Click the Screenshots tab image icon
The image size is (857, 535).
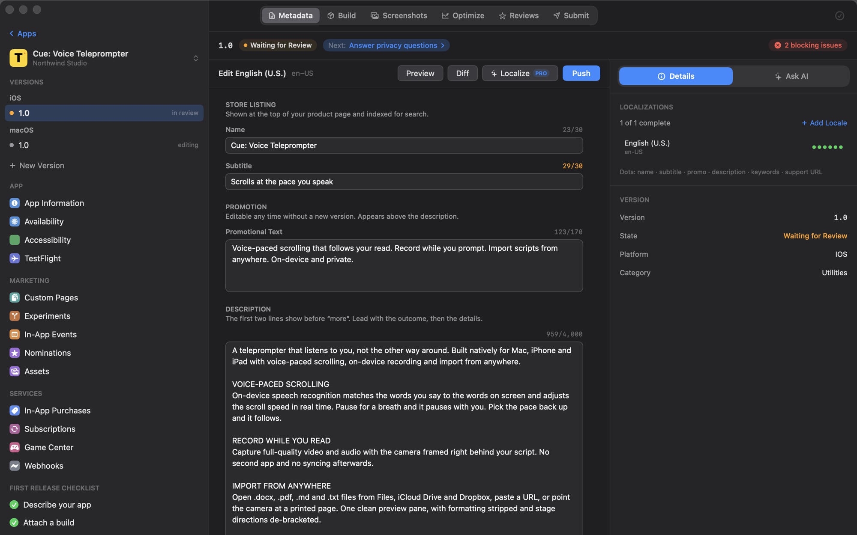pyautogui.click(x=375, y=15)
